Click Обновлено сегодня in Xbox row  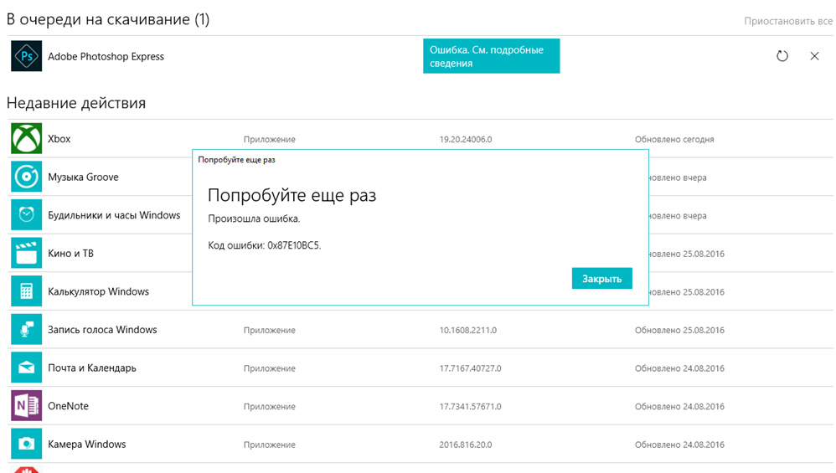[x=674, y=140]
